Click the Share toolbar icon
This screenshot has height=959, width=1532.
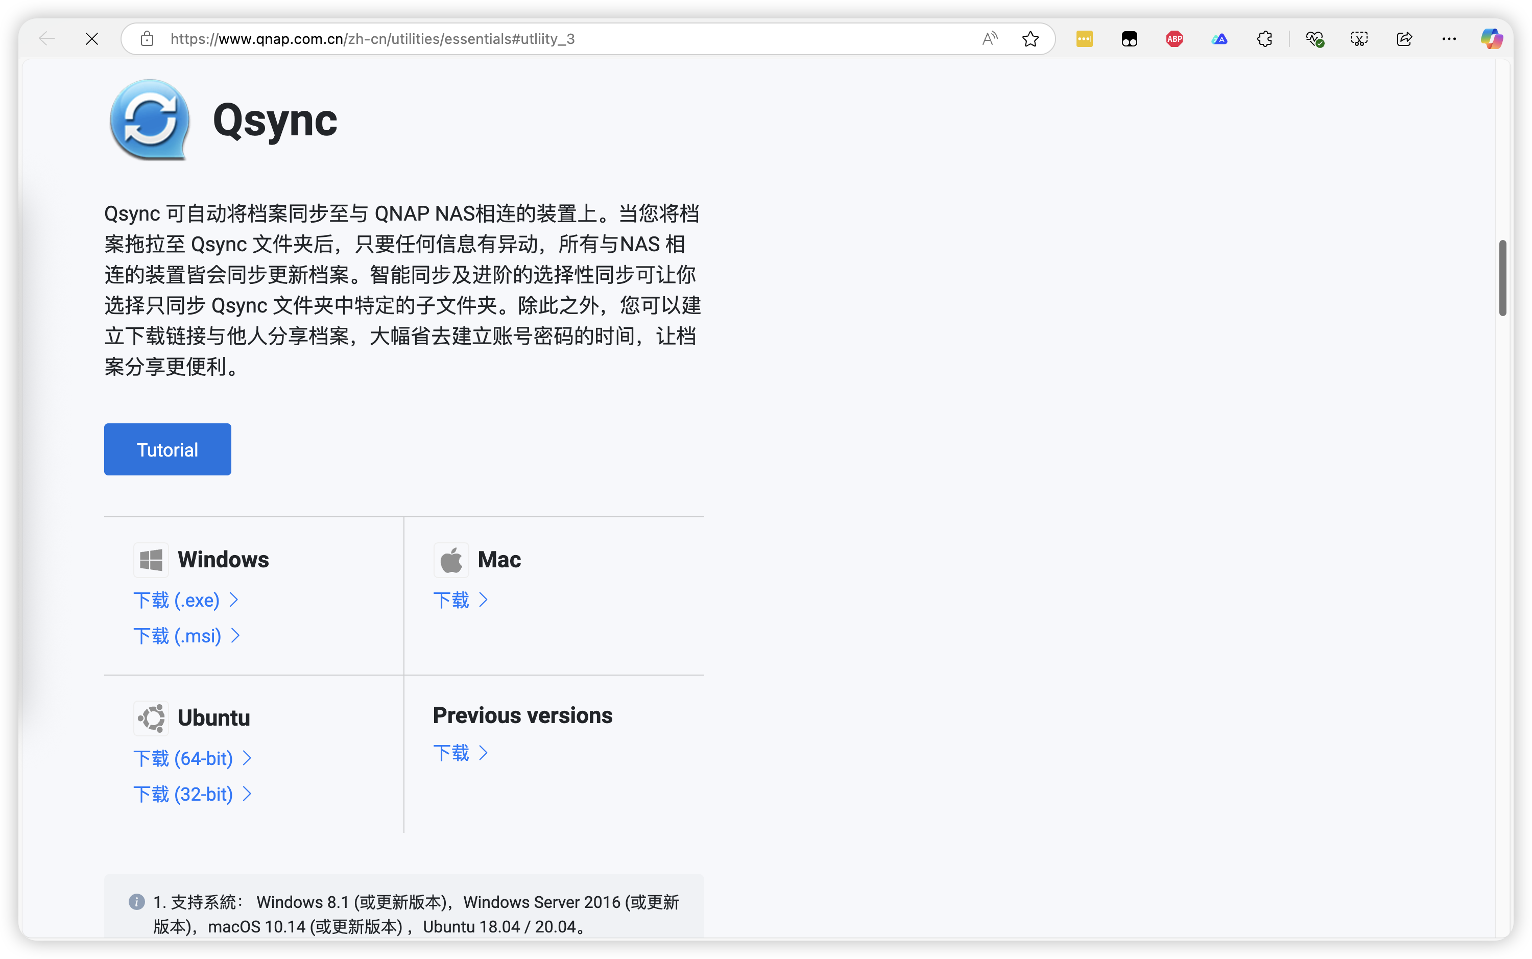click(x=1404, y=39)
